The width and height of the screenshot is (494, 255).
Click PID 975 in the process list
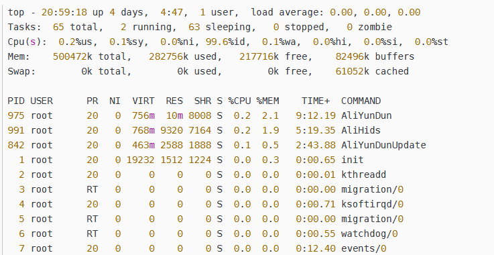[x=16, y=116]
